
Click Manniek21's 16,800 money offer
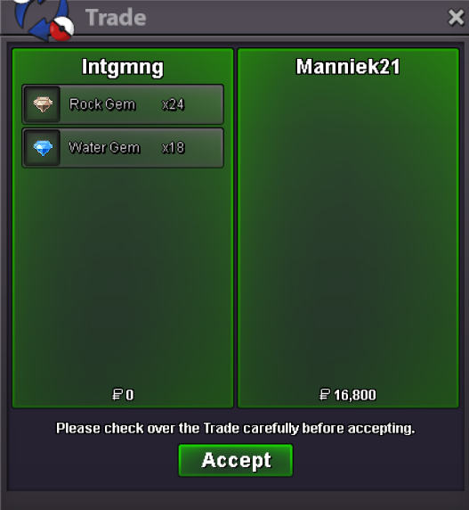coord(355,395)
